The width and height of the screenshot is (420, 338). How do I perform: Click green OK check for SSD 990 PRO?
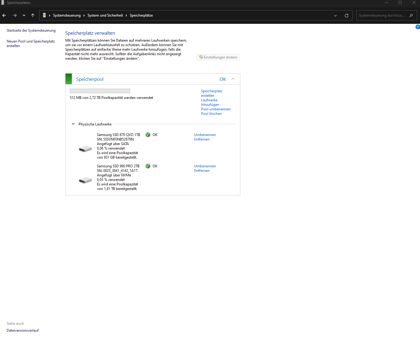[x=148, y=166]
